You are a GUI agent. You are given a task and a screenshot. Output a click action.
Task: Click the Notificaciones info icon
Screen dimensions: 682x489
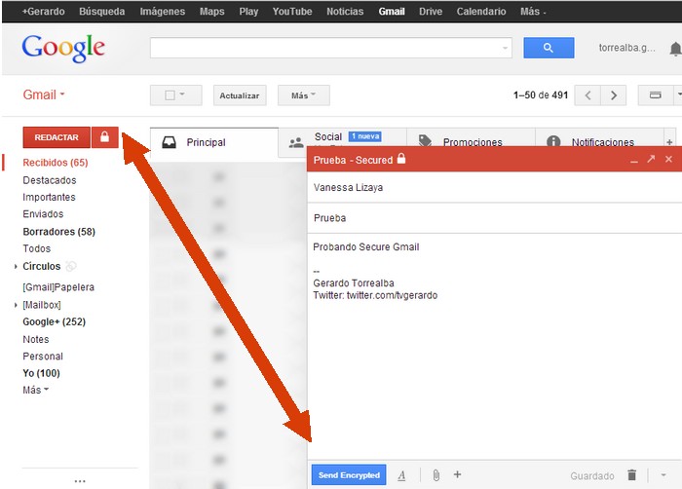(553, 141)
